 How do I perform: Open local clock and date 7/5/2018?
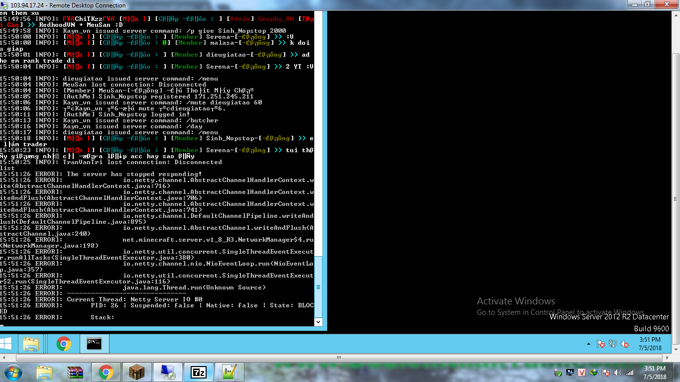655,373
